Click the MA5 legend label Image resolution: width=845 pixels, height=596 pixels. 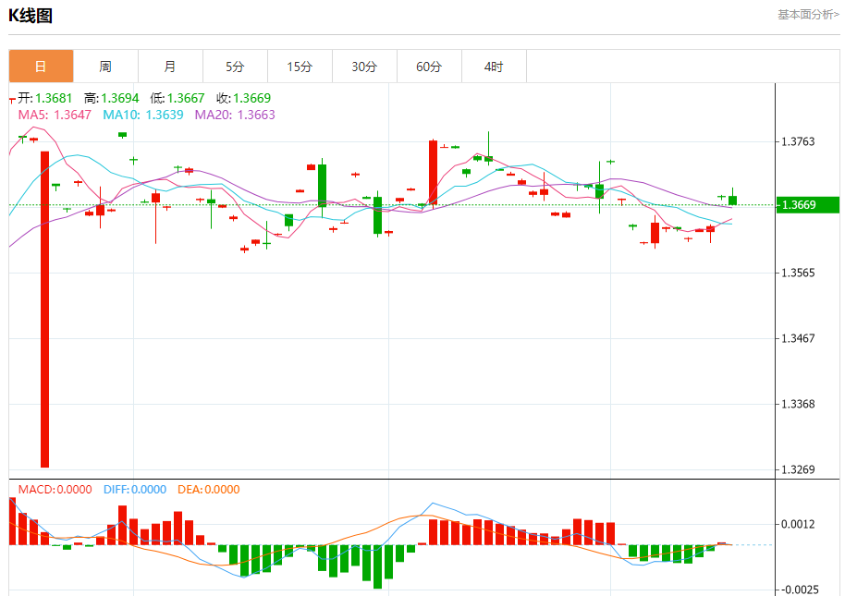[55, 115]
